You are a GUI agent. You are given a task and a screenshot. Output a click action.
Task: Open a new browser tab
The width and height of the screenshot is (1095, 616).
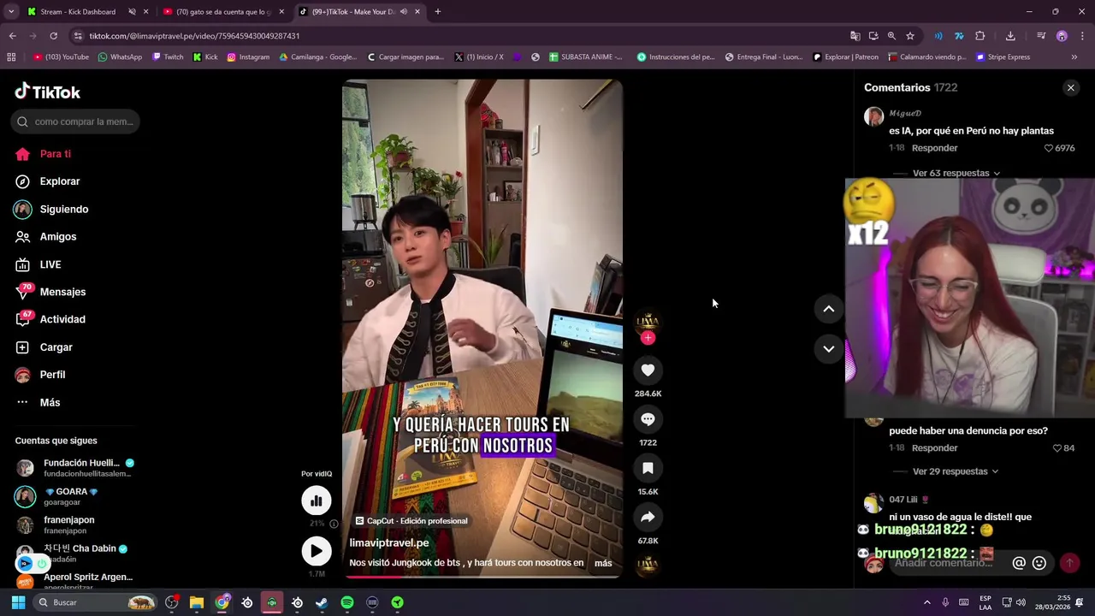click(437, 12)
